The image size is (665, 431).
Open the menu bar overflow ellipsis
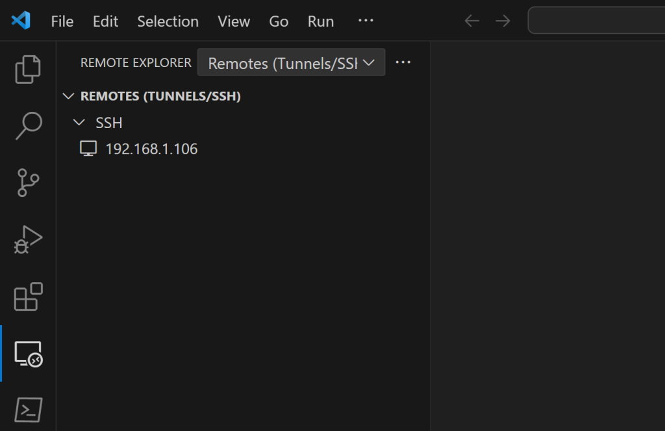click(x=366, y=21)
